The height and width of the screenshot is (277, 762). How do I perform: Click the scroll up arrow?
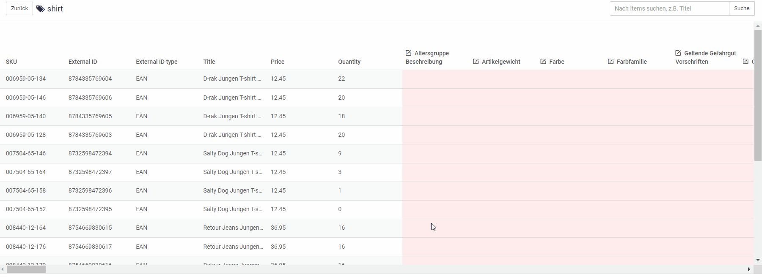tap(758, 26)
